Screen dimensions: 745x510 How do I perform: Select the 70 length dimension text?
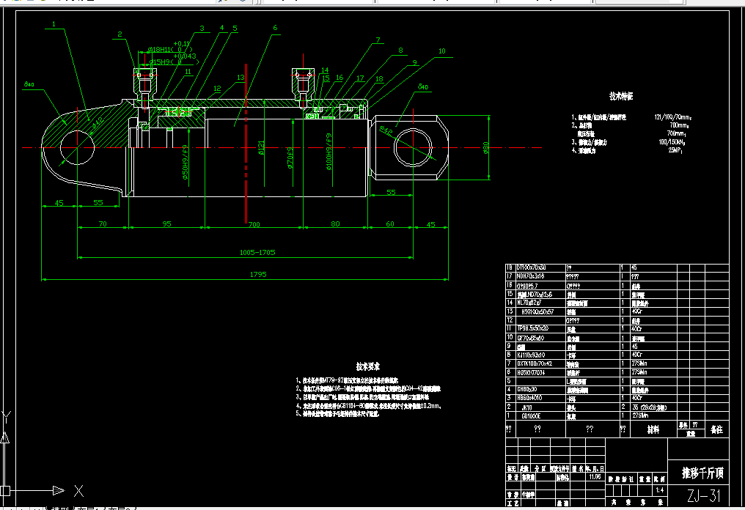tap(103, 223)
